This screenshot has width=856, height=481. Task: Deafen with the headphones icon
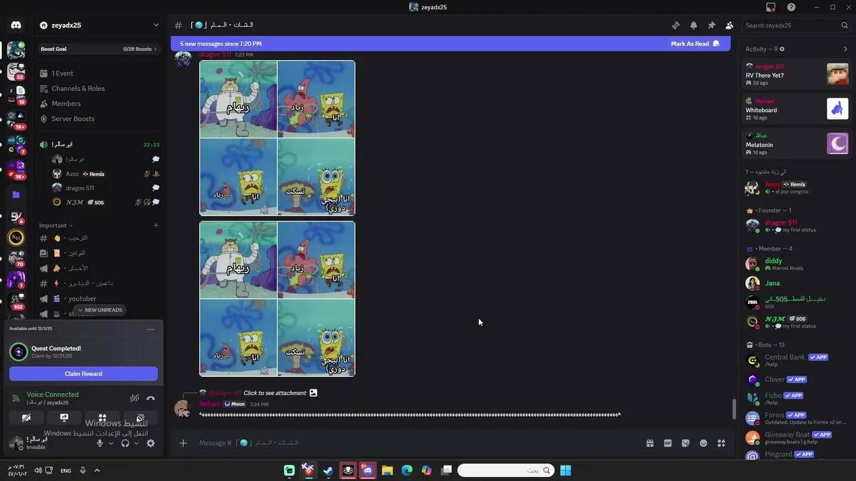pos(125,443)
